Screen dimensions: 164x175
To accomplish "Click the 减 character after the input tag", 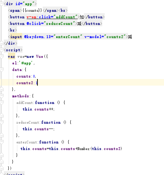I will [130, 37].
